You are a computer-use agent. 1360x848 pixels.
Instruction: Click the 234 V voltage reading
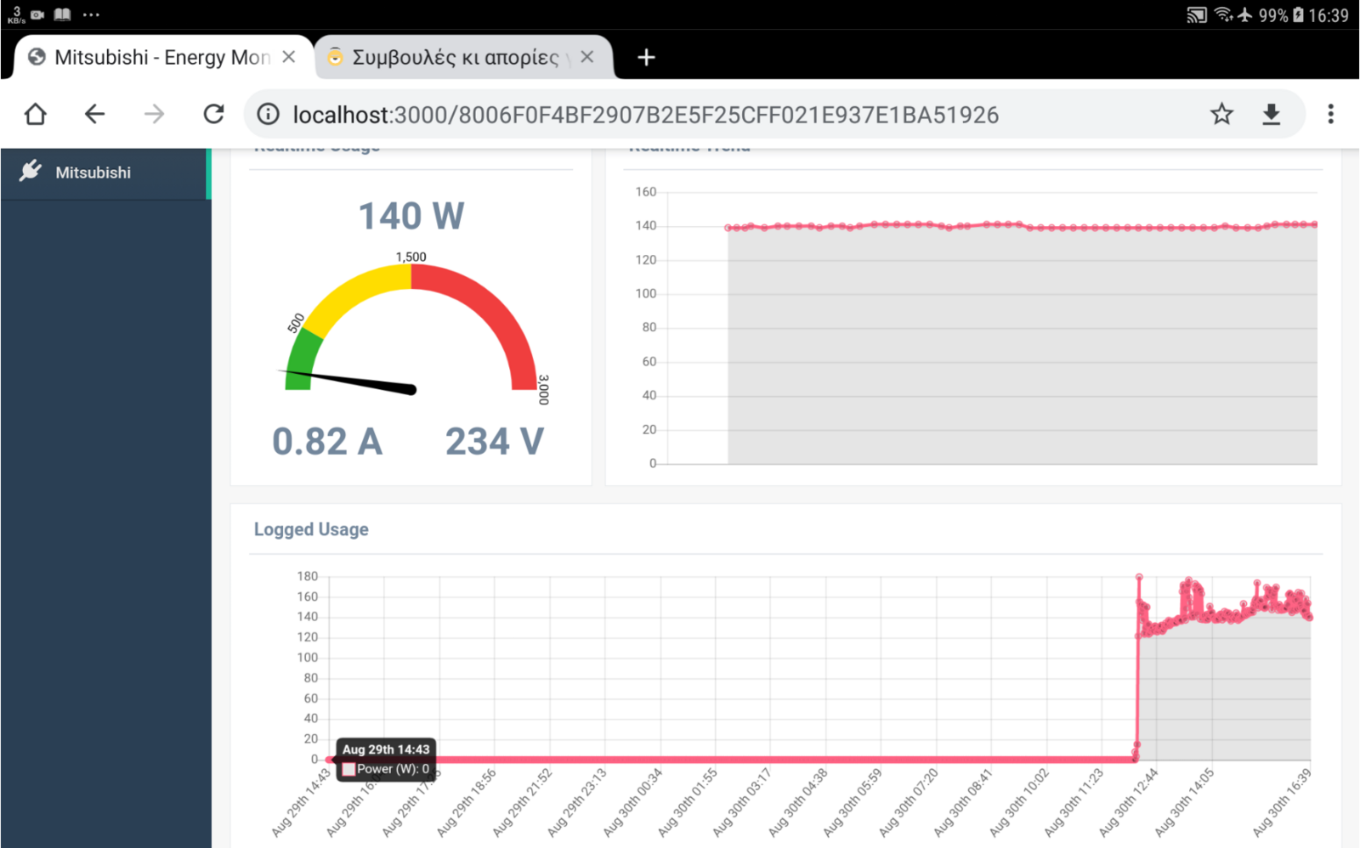[x=494, y=442]
